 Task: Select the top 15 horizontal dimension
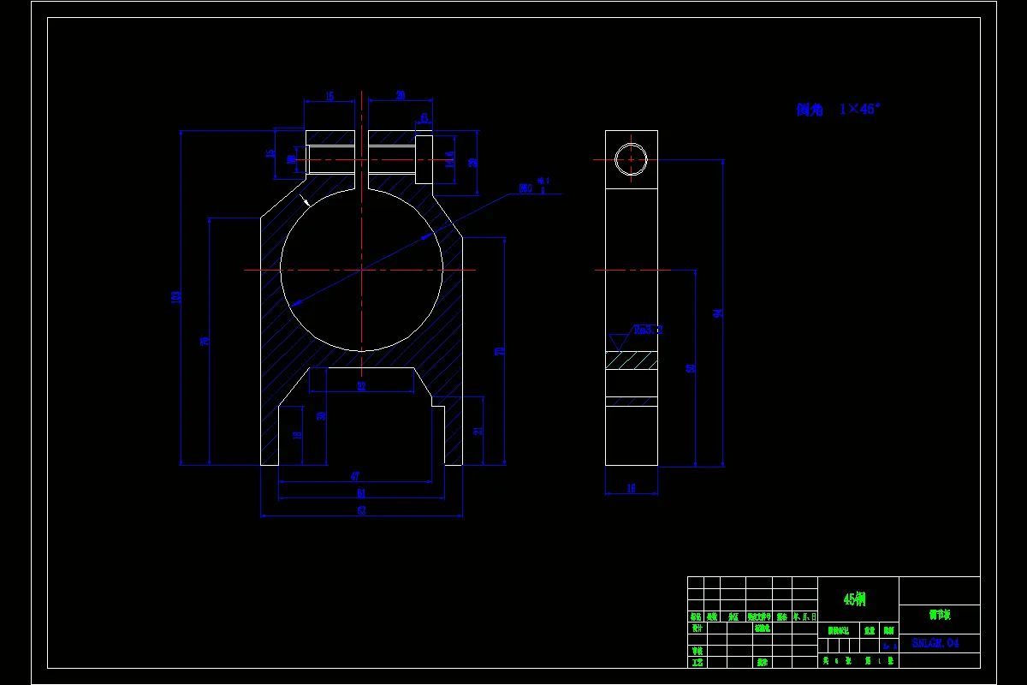click(329, 96)
